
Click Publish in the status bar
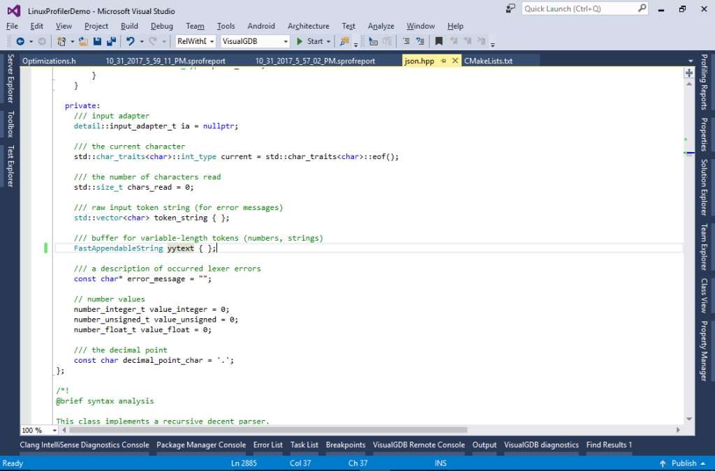pyautogui.click(x=683, y=463)
